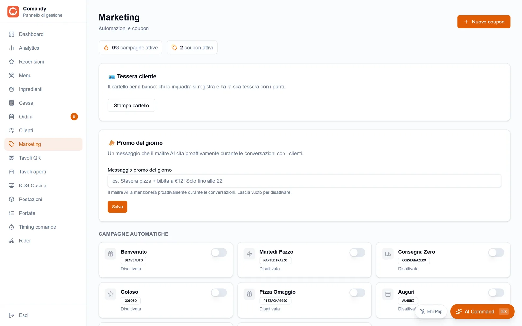Select Ordini in the sidebar
The width and height of the screenshot is (522, 326).
point(43,117)
